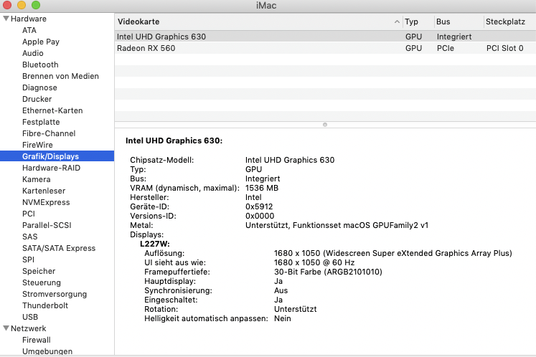Collapse the Netzwerk disclosure triangle
Image resolution: width=536 pixels, height=357 pixels.
[6, 328]
